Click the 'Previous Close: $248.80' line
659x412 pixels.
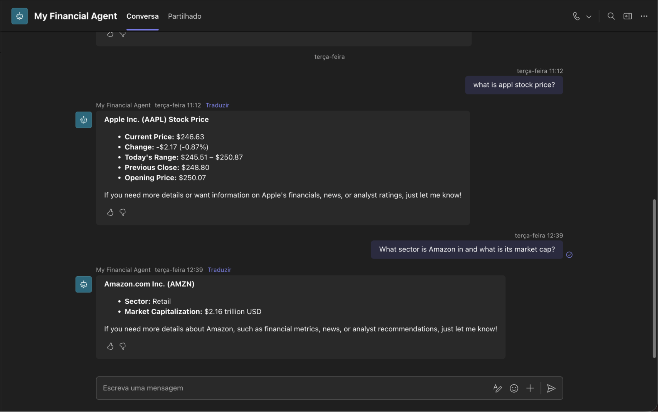(x=167, y=168)
